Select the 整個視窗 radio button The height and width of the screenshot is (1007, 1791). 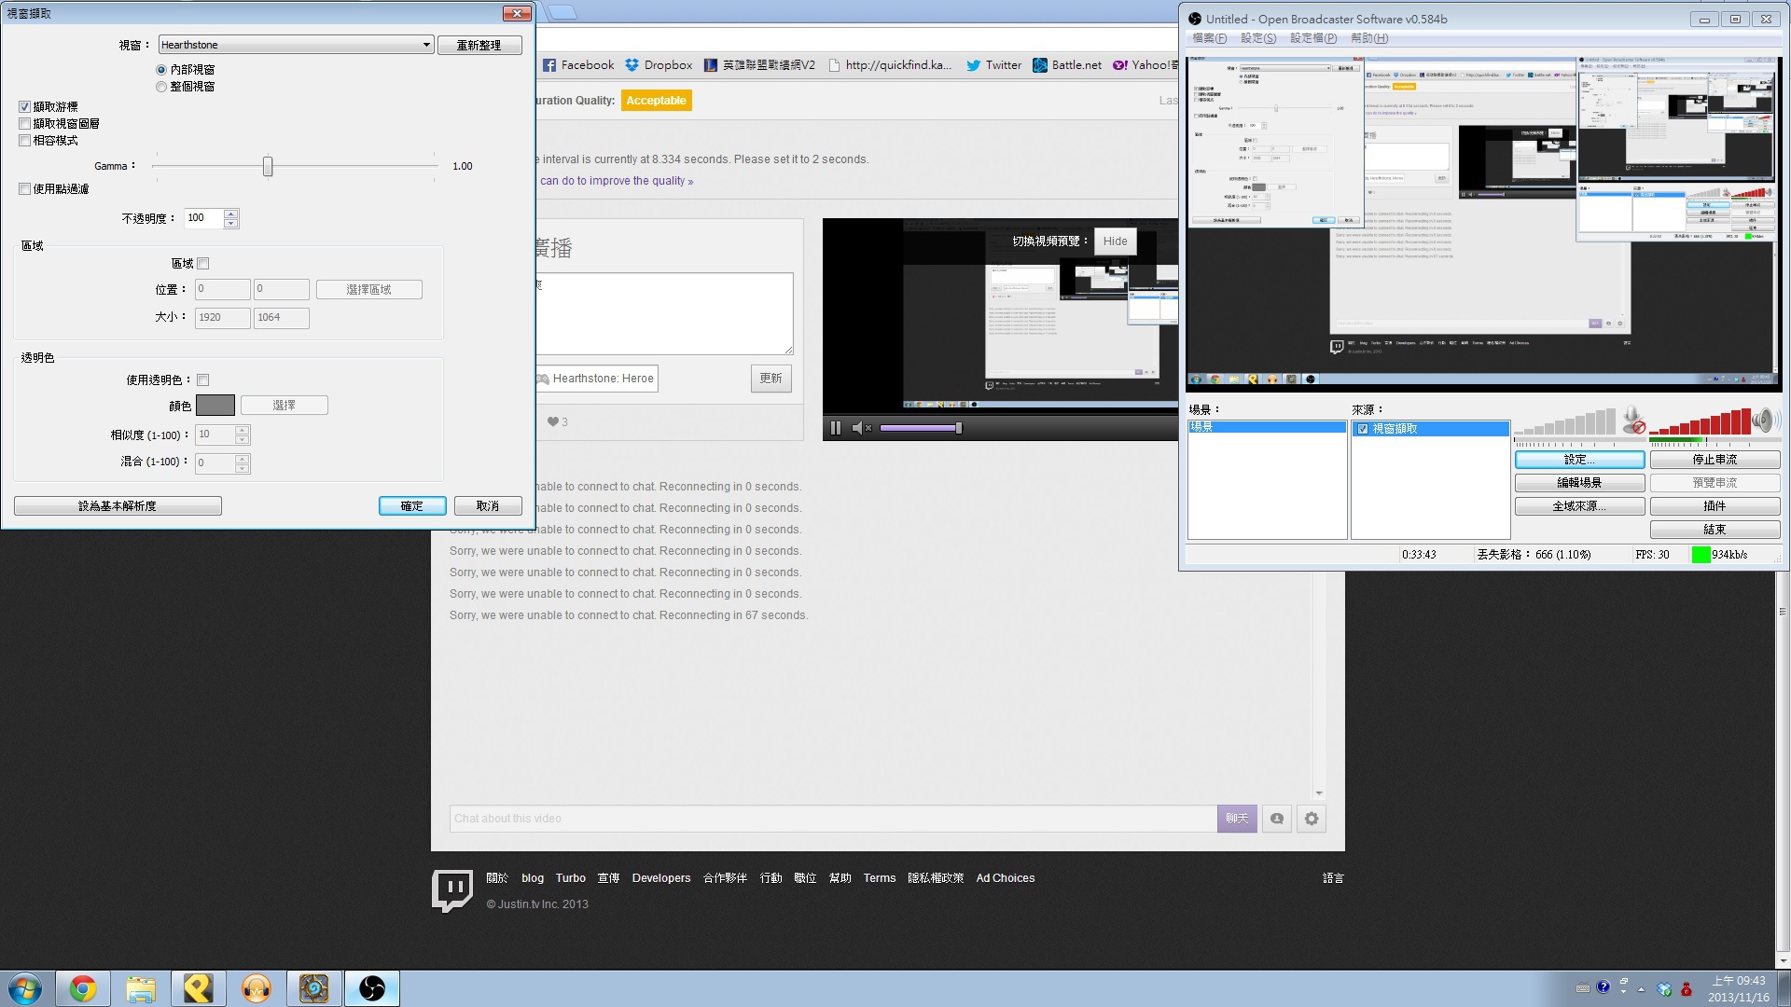(x=161, y=87)
